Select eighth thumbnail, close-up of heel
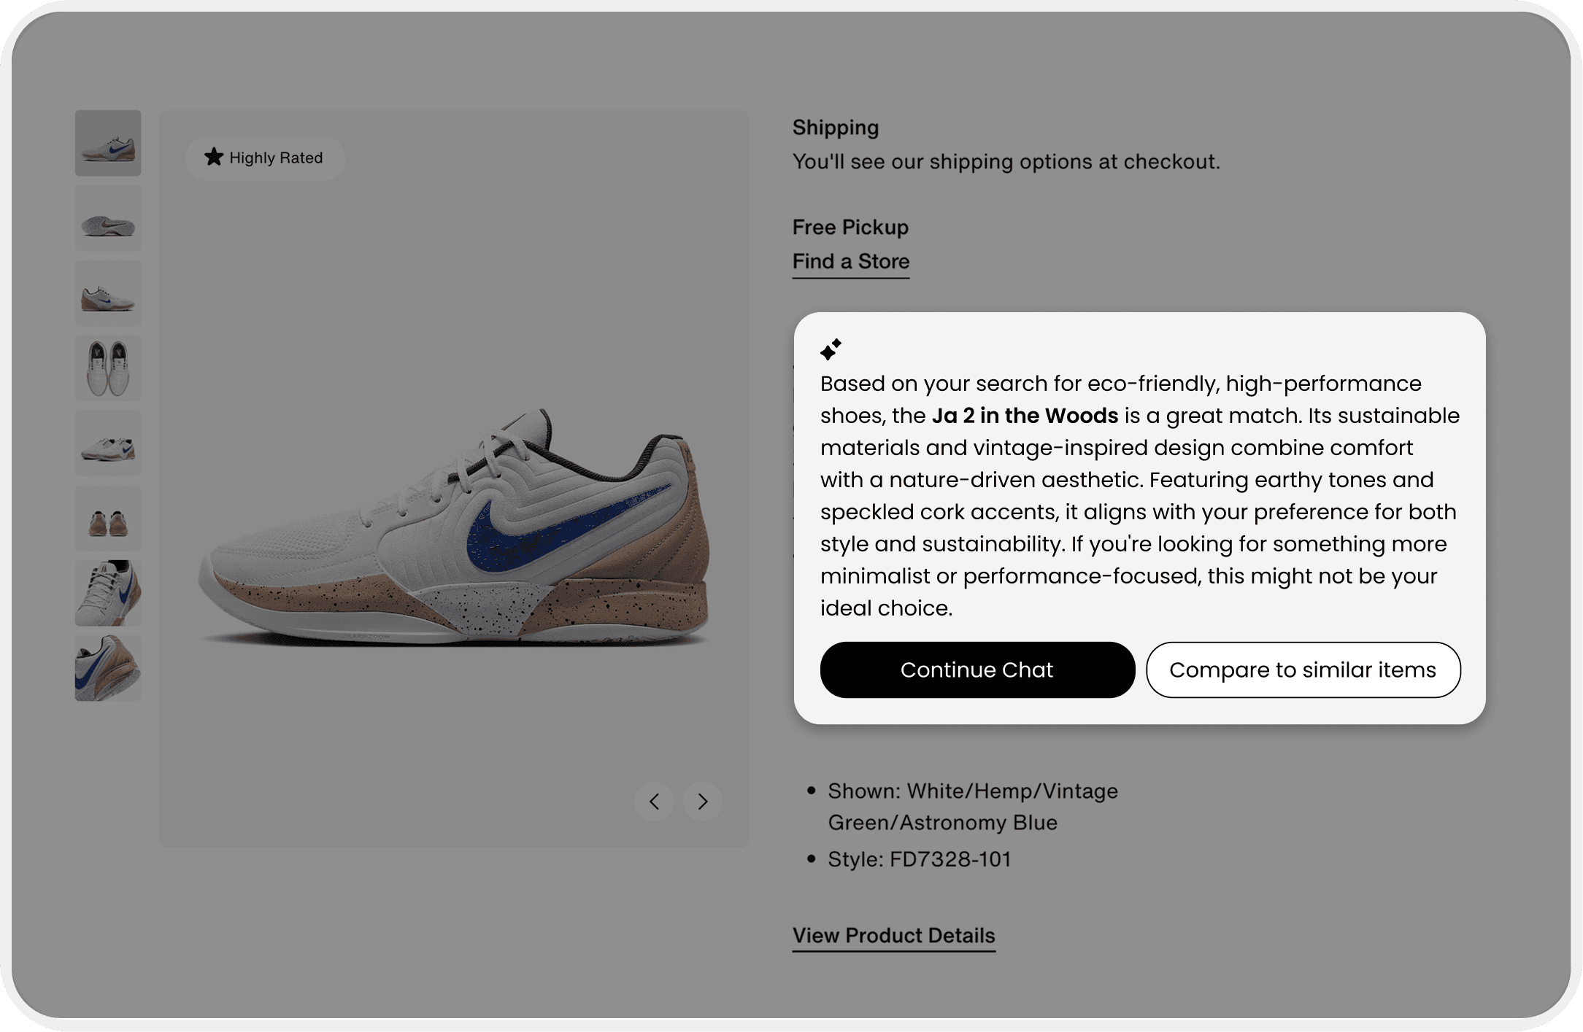Screen dimensions: 1583x1032 (x=108, y=668)
